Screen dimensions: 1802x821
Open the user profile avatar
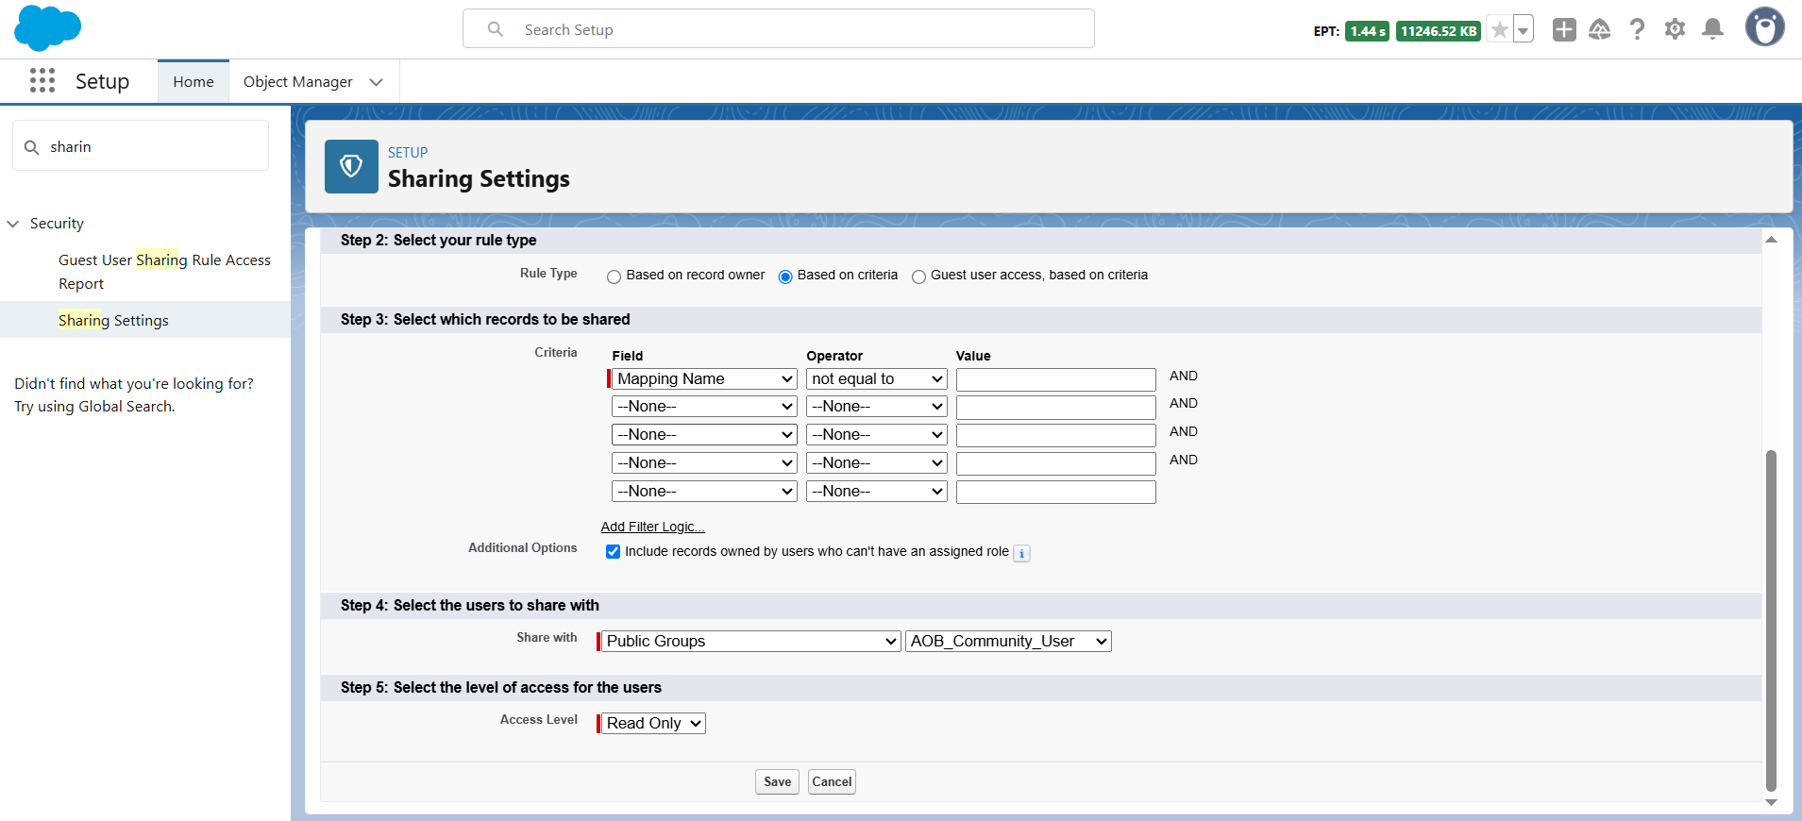tap(1764, 27)
